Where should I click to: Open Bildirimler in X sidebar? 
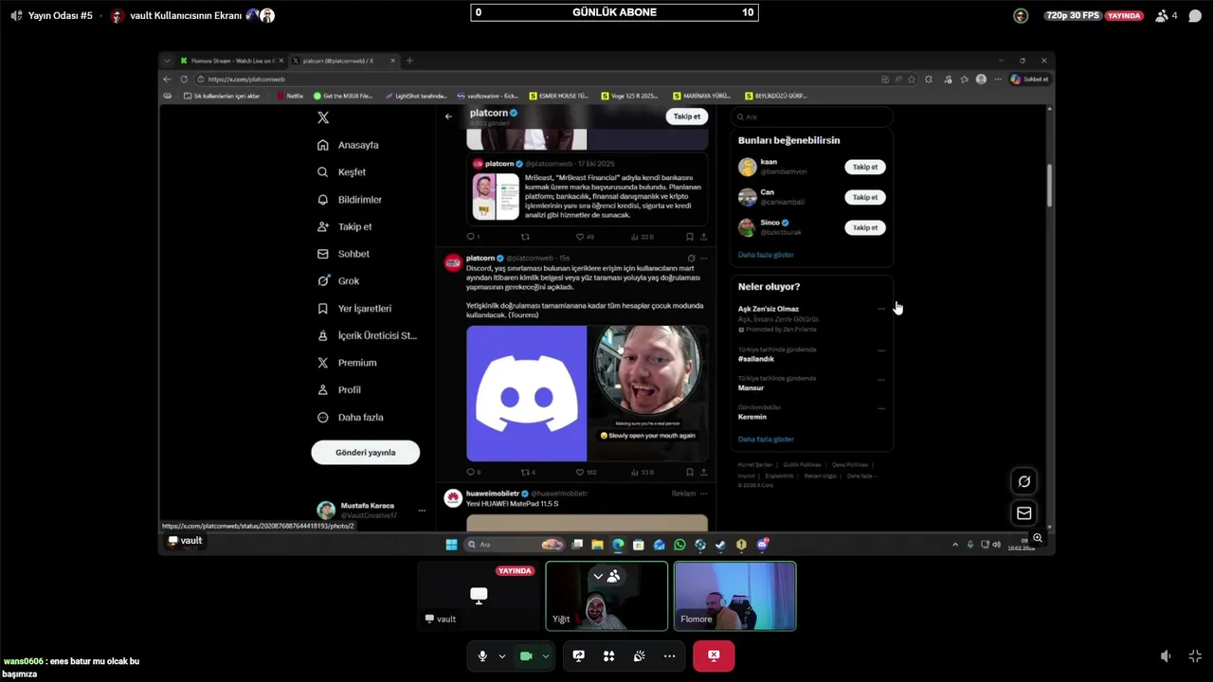click(x=350, y=200)
